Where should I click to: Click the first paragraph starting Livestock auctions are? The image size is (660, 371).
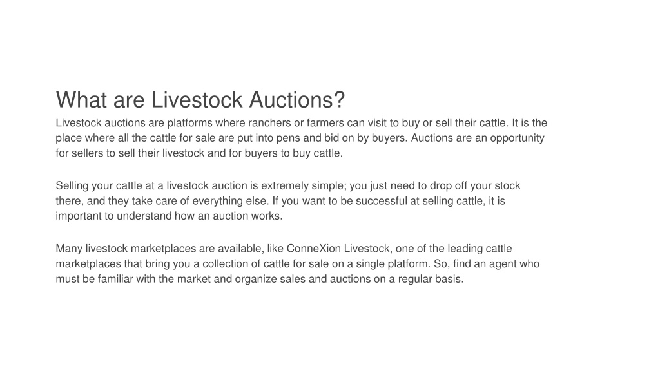click(x=302, y=138)
